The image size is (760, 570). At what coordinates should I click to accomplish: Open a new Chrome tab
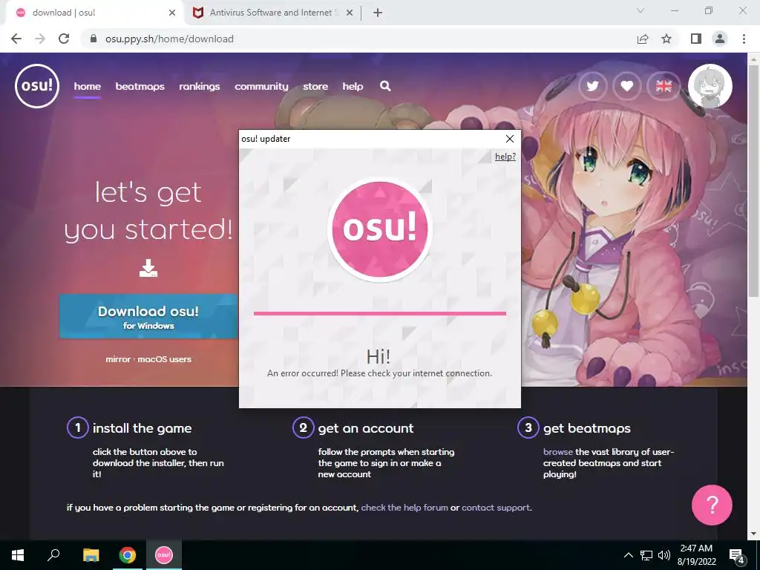(x=378, y=13)
